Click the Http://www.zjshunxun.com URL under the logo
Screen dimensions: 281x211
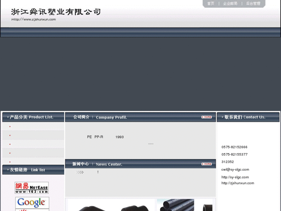tap(34, 19)
